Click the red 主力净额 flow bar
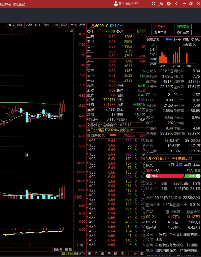 (x=113, y=135)
